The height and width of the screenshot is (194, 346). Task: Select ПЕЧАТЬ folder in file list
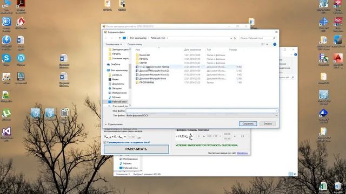(144, 59)
